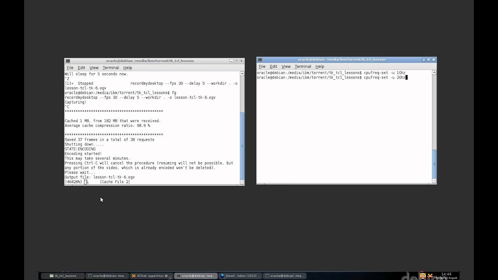Open View menu in cpufreq-set terminal
Viewport: 498px width, 280px height.
pos(286,66)
